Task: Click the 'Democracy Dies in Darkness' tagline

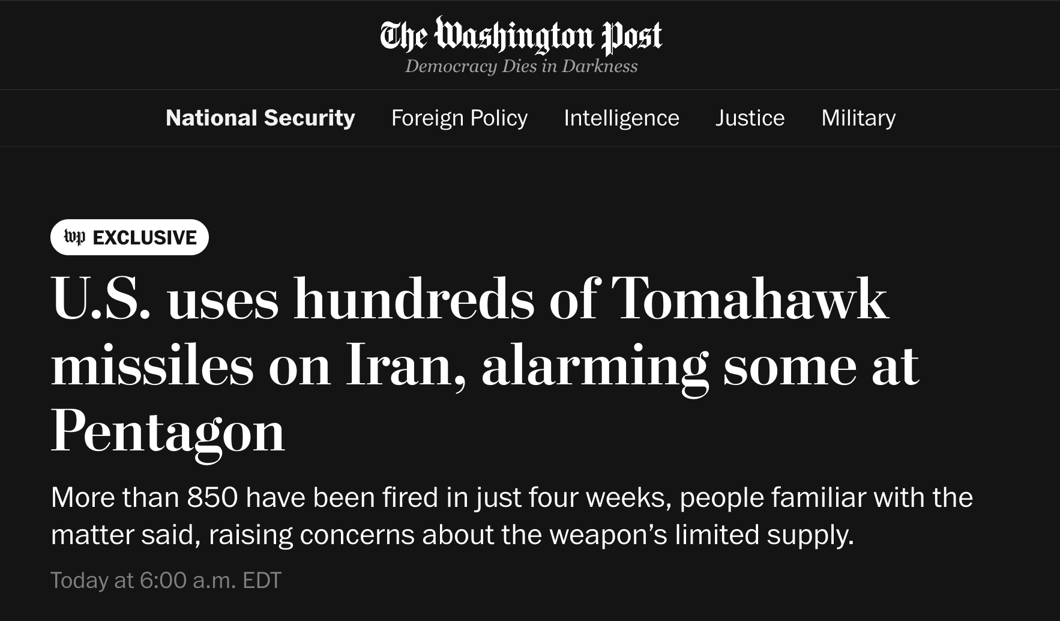Action: click(521, 66)
